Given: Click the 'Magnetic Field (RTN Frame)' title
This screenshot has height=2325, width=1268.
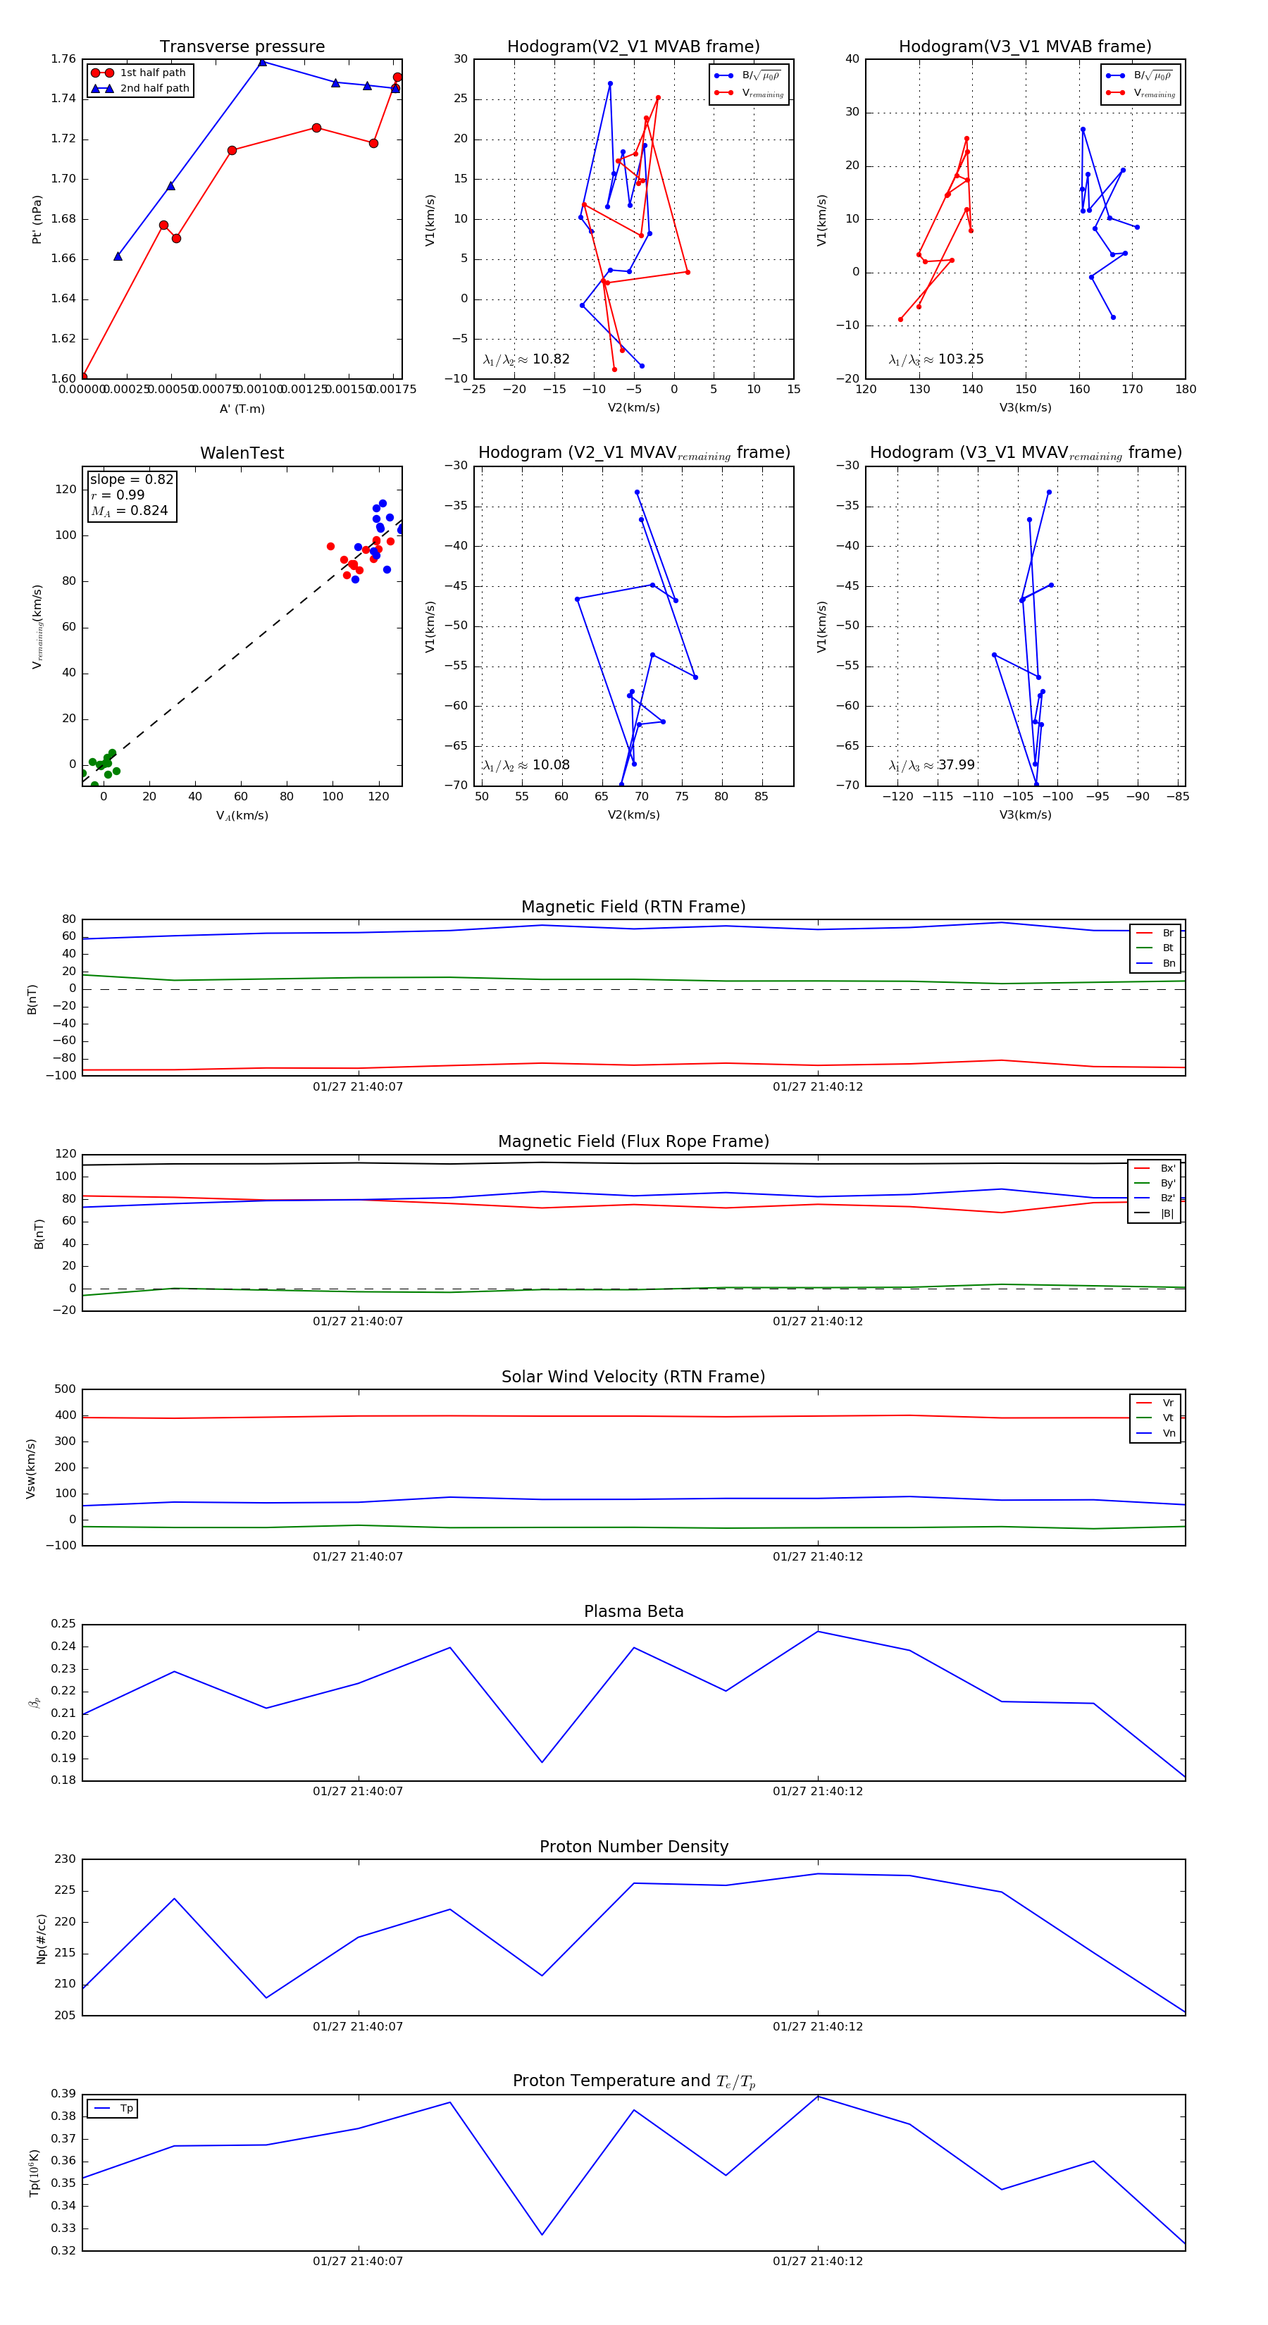Looking at the screenshot, I should click(x=633, y=907).
